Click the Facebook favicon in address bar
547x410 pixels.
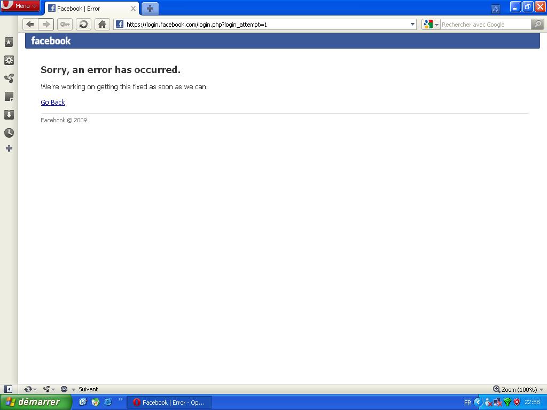120,25
